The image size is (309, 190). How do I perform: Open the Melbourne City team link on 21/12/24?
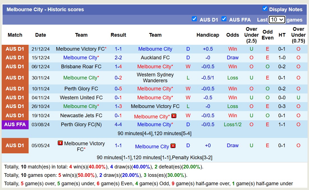tap(155, 49)
